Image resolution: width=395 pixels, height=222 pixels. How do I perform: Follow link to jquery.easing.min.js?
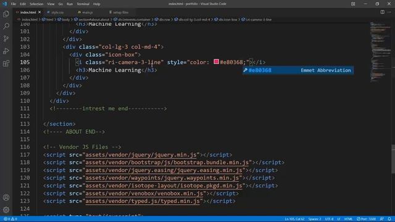click(x=164, y=170)
